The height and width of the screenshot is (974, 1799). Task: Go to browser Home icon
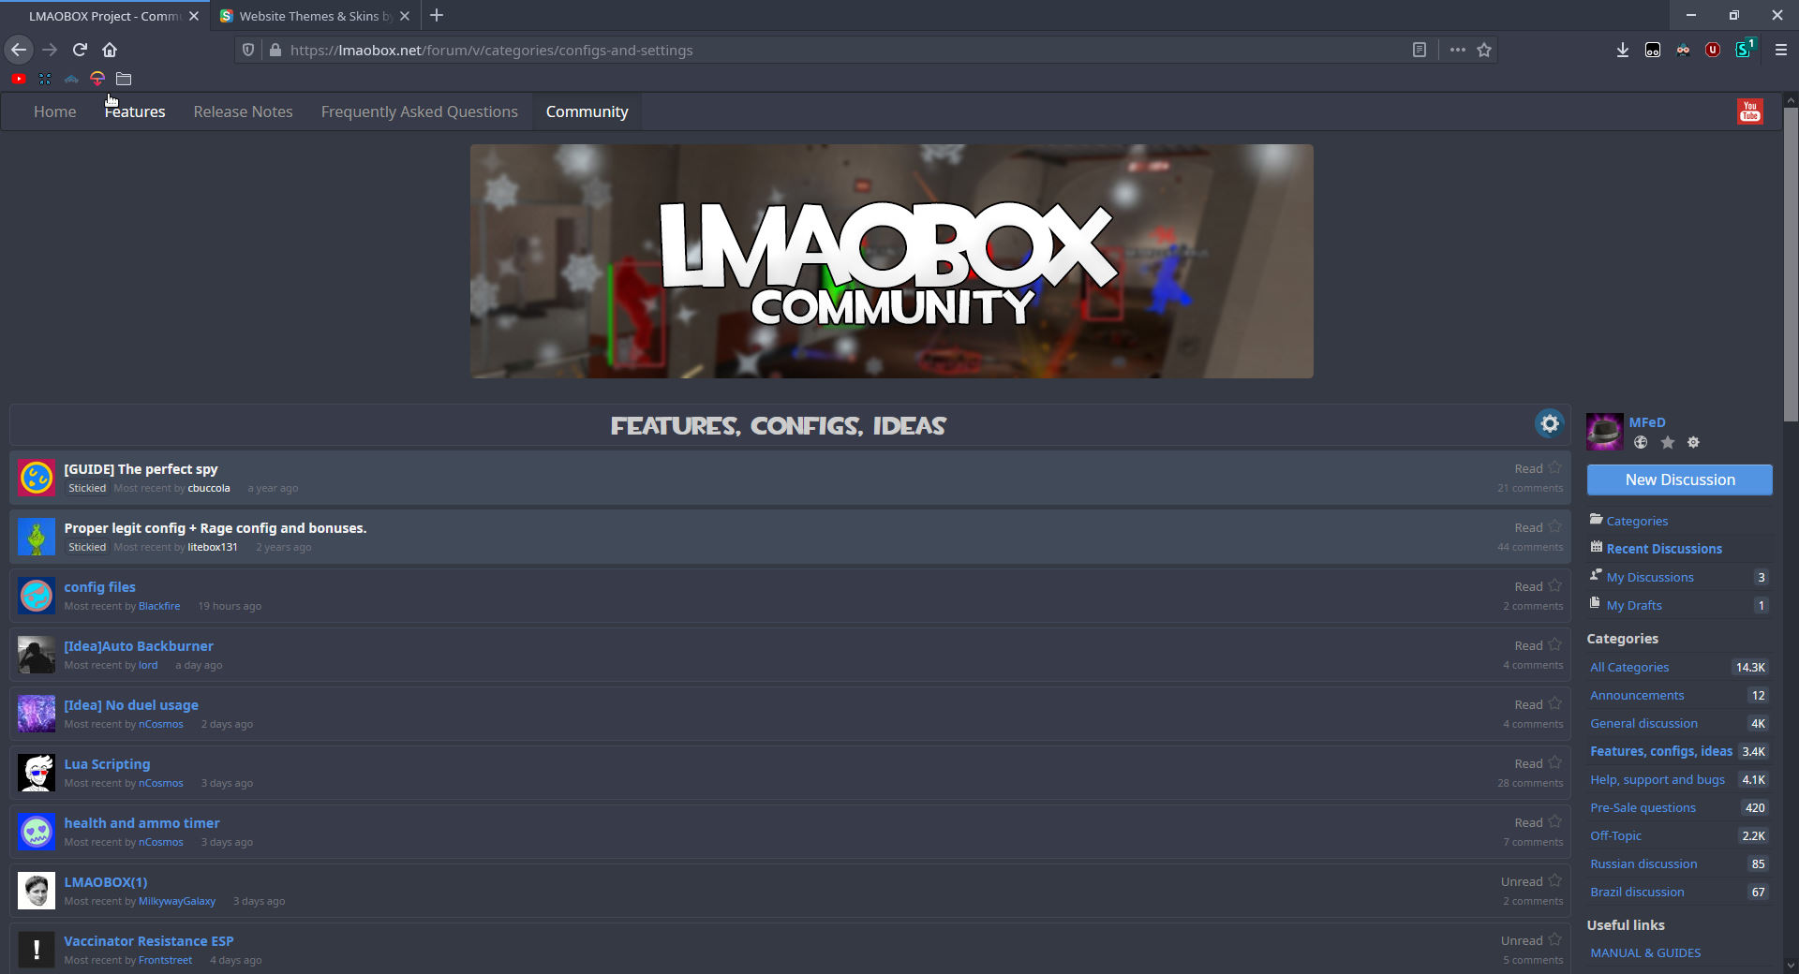(110, 50)
